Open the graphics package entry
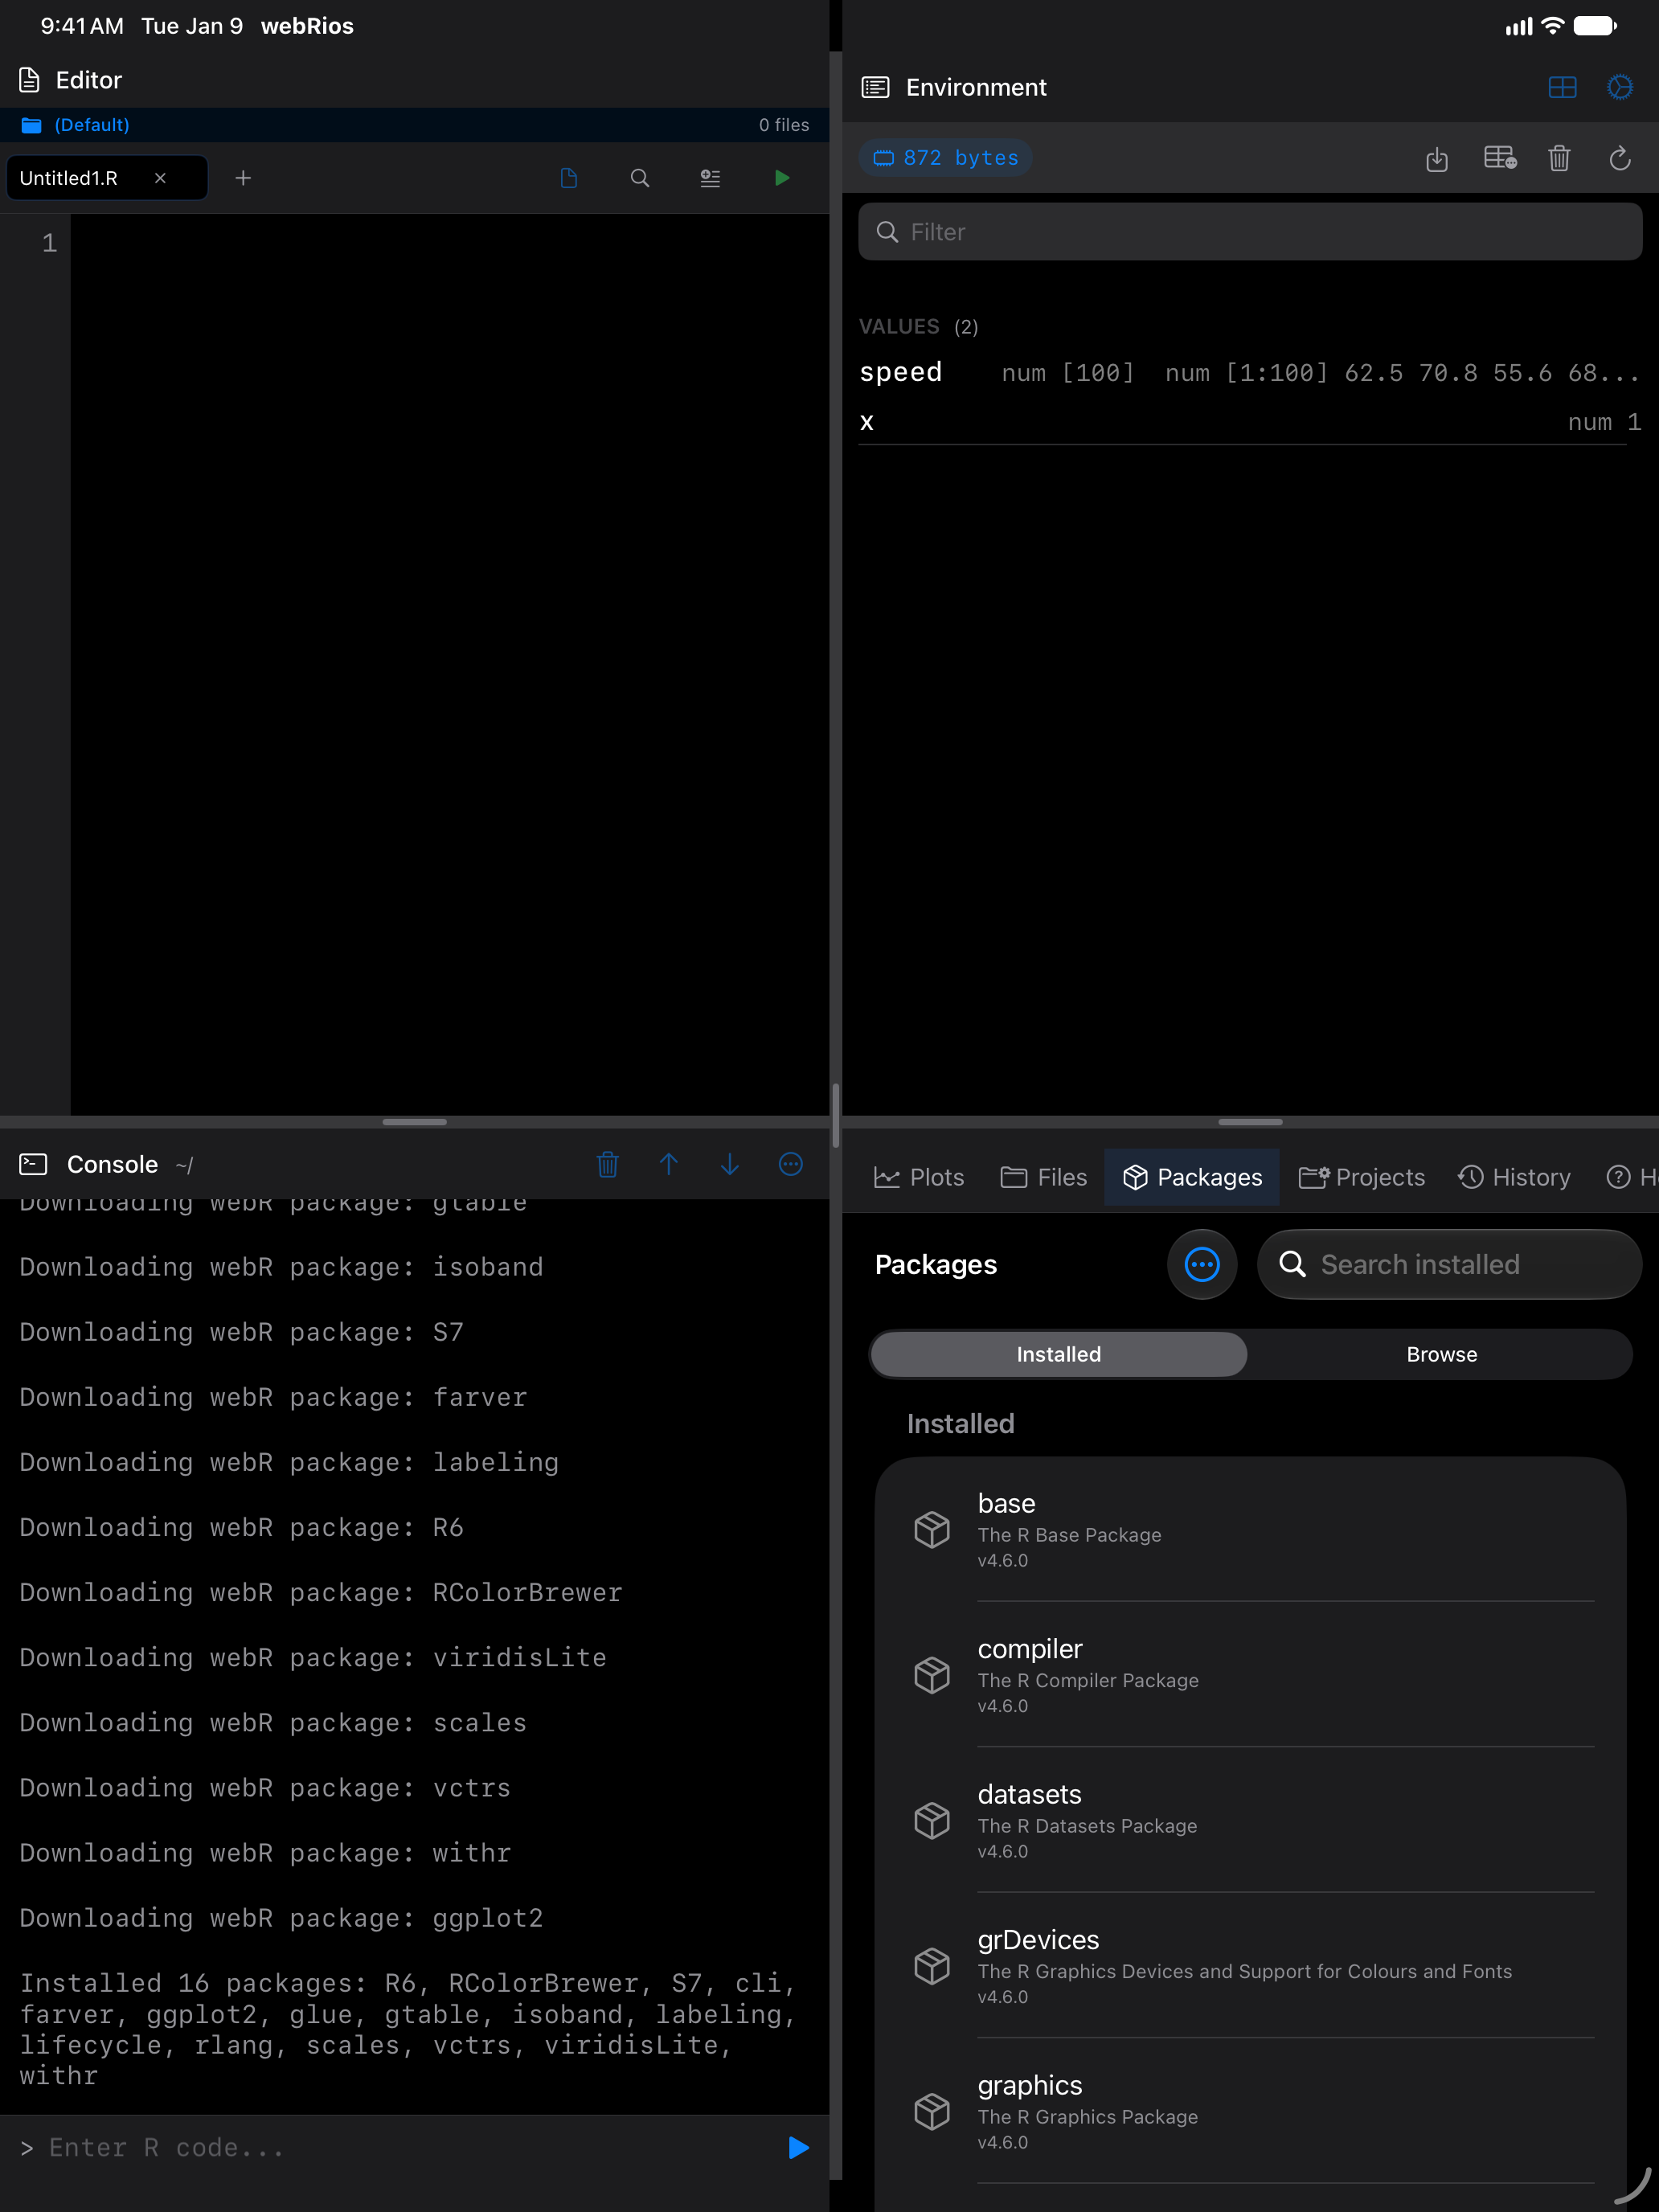1659x2212 pixels. click(x=1250, y=2112)
